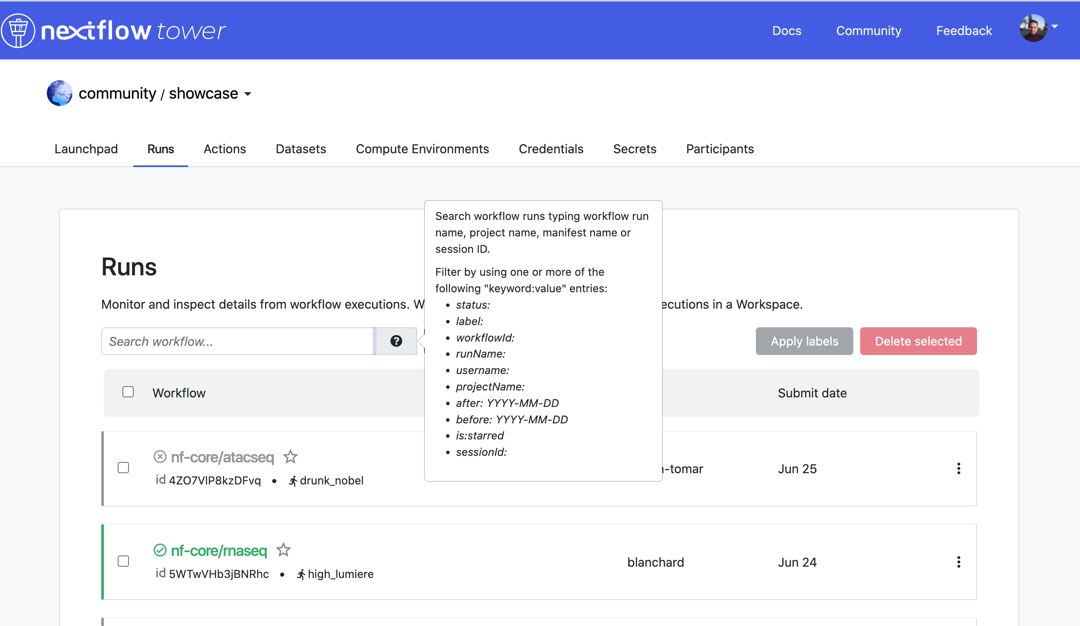The image size is (1080, 626).
Task: Focus the Search workflow input field
Action: point(238,341)
